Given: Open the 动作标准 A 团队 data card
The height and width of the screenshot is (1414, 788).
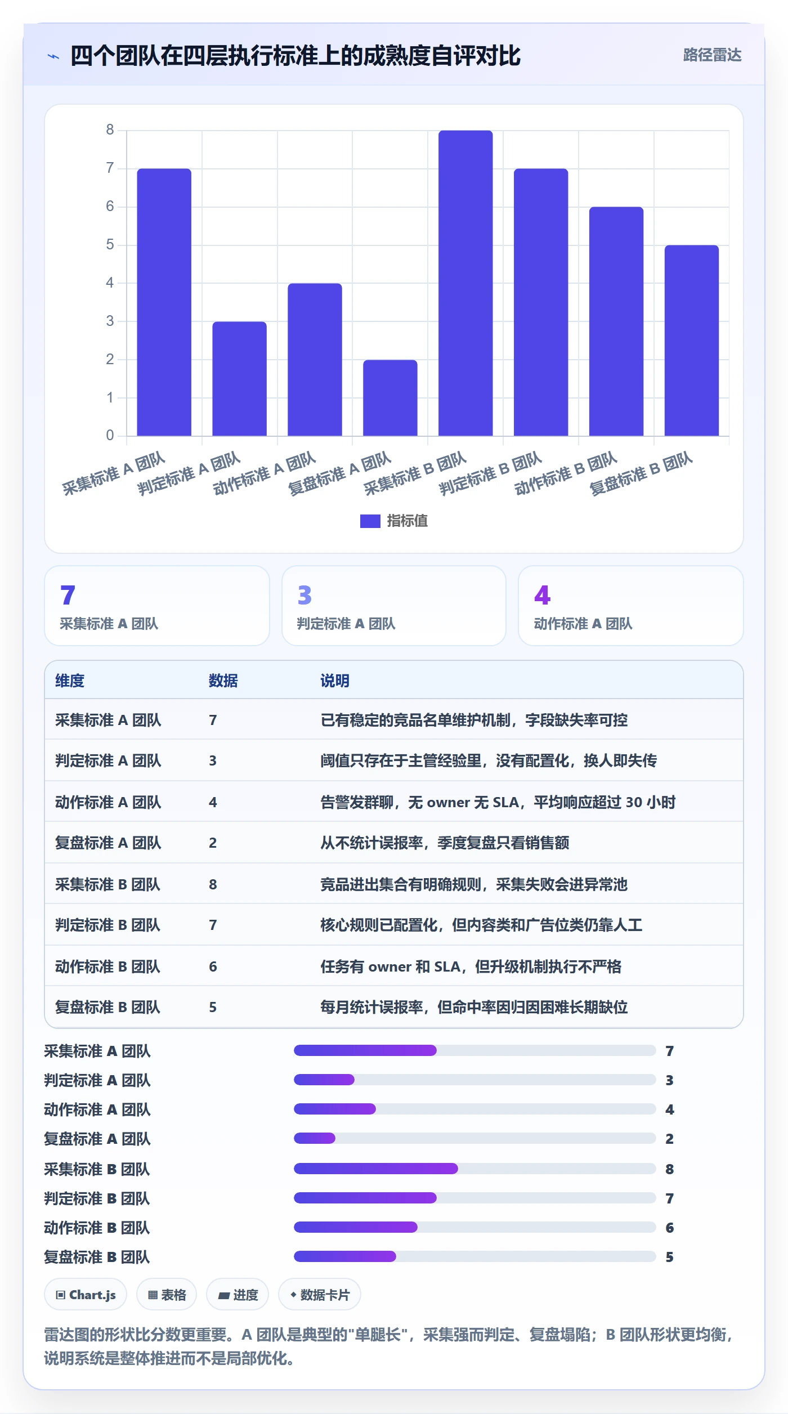Looking at the screenshot, I should click(631, 606).
